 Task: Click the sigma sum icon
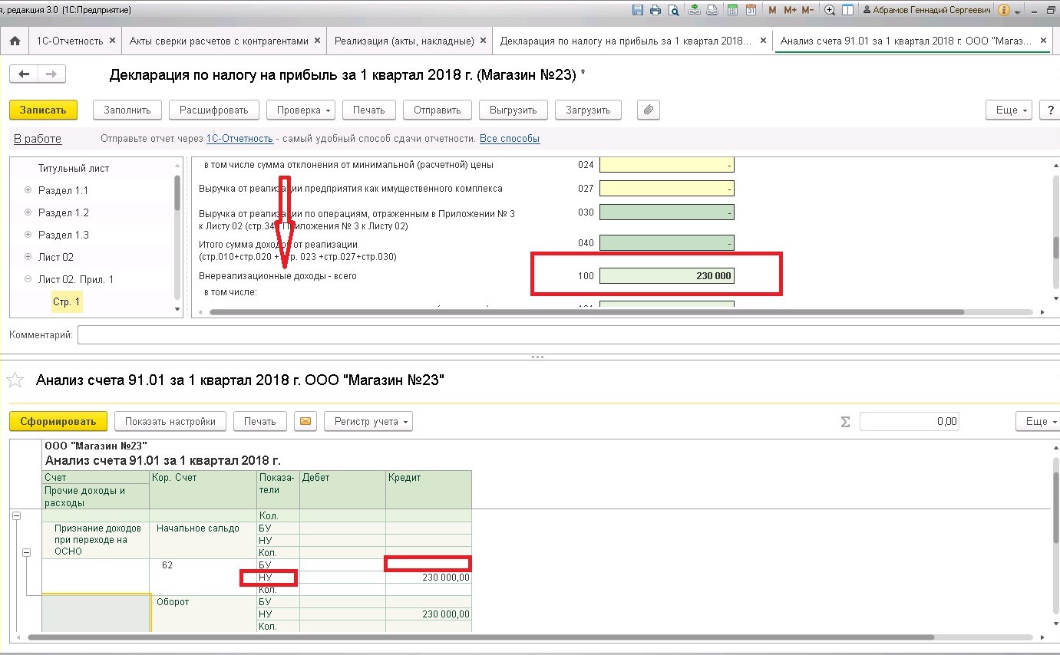pos(846,421)
